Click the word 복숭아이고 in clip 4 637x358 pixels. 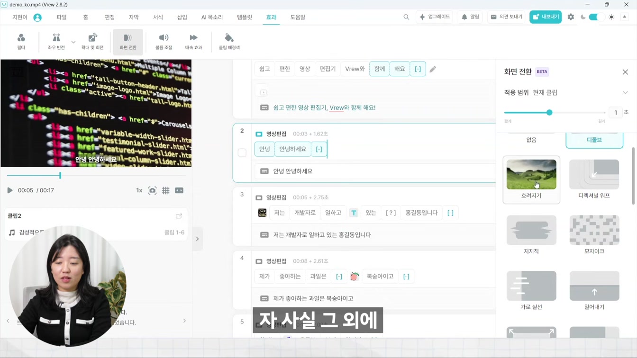[x=380, y=277]
